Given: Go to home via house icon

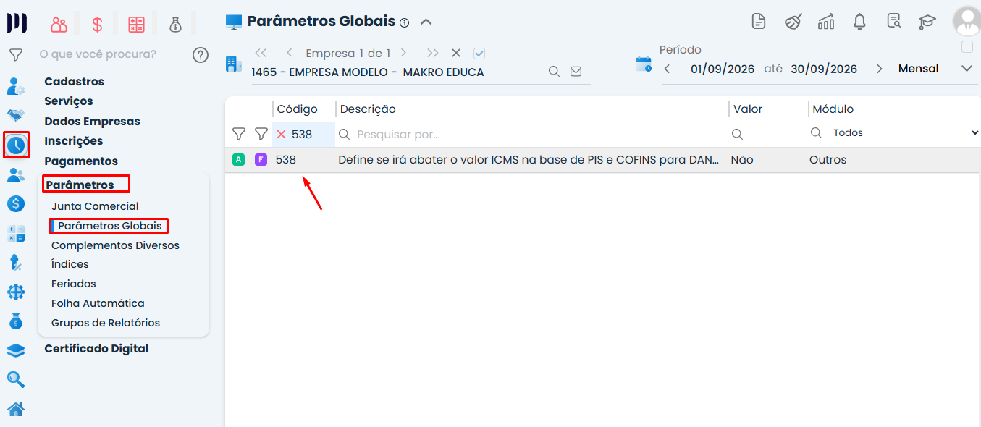Looking at the screenshot, I should tap(16, 410).
